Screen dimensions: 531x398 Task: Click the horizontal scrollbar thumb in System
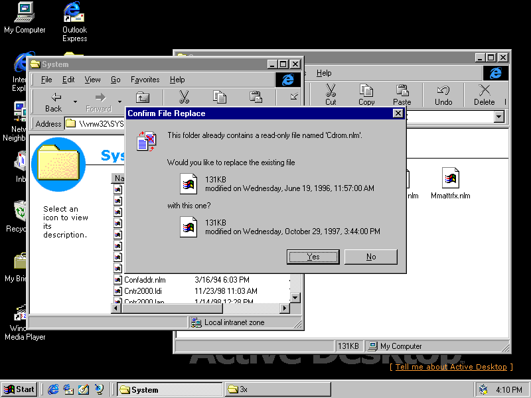172,308
